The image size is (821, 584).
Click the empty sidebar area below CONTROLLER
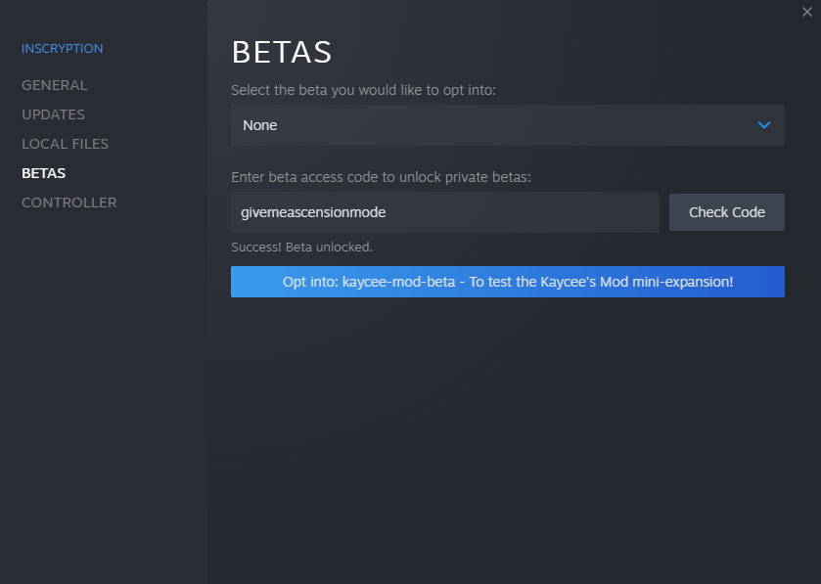click(103, 391)
